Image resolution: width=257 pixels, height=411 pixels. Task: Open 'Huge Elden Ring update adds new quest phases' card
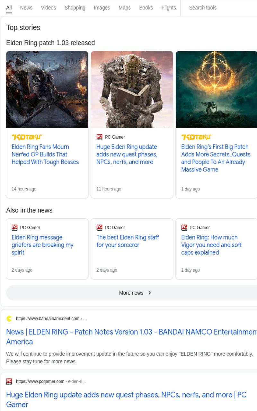(127, 154)
